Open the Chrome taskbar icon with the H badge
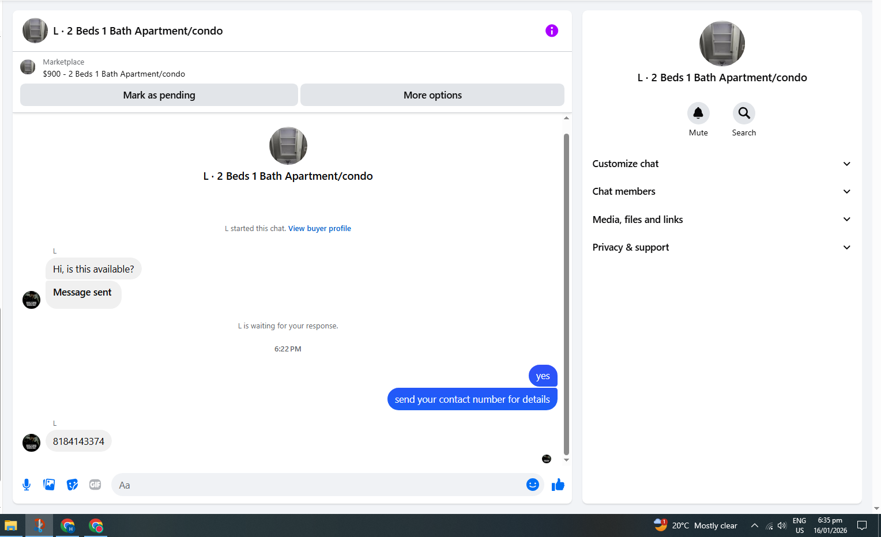Viewport: 881px width, 537px height. click(x=67, y=525)
